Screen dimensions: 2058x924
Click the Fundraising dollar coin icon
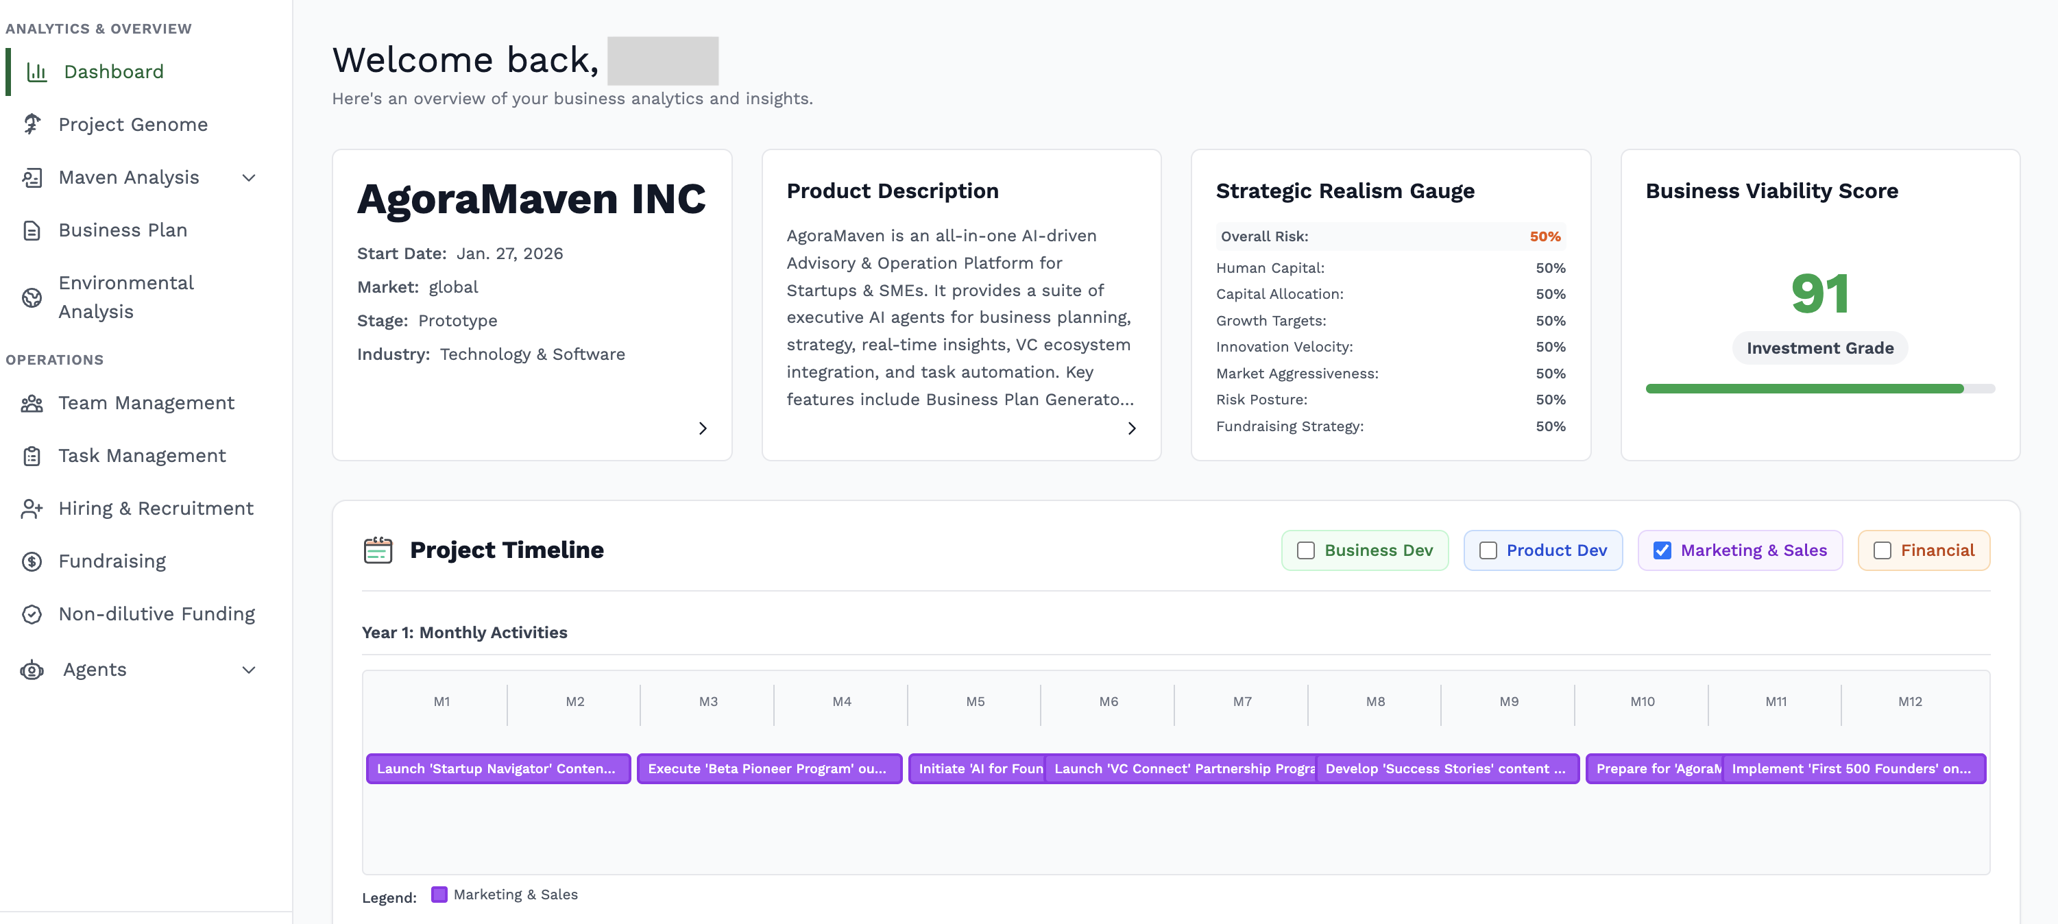click(32, 561)
